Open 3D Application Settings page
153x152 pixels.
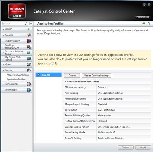(18, 75)
